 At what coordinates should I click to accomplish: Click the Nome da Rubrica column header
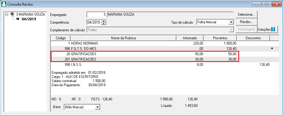point(123,38)
